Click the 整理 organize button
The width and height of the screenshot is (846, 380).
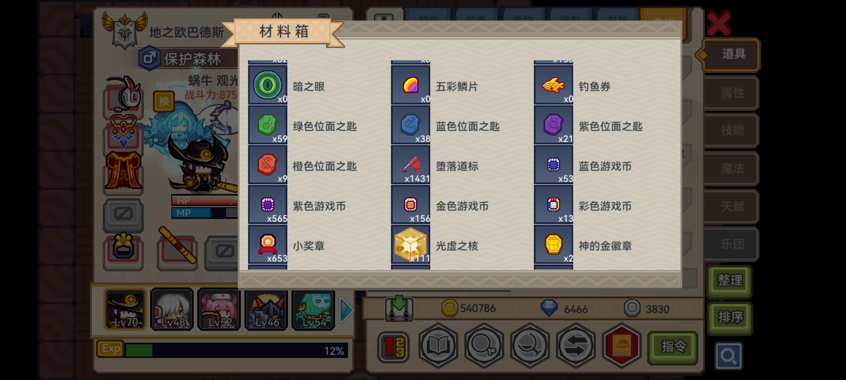click(x=729, y=281)
